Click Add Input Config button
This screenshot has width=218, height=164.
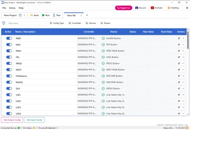click(34, 120)
